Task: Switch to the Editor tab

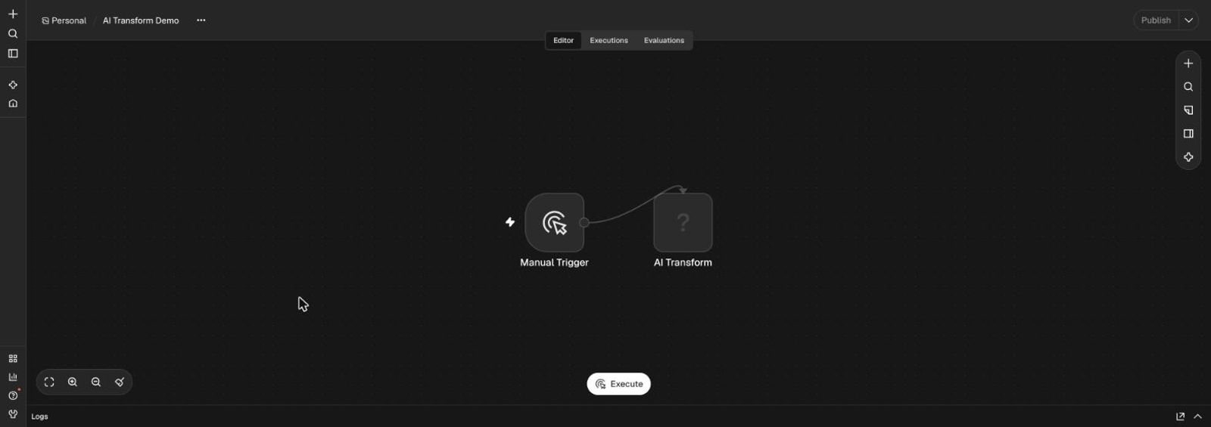Action: (563, 41)
